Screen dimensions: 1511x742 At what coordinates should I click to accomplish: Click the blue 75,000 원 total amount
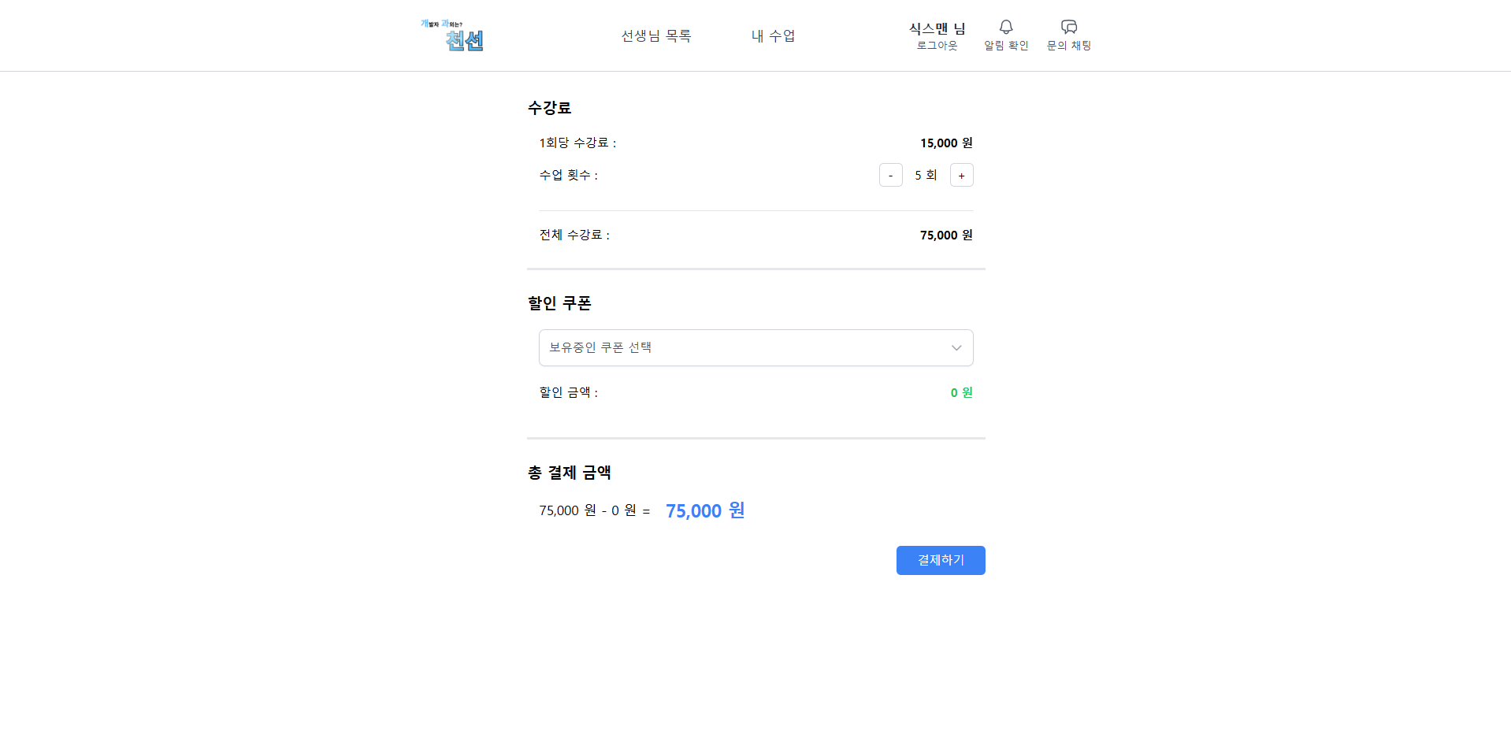(705, 510)
